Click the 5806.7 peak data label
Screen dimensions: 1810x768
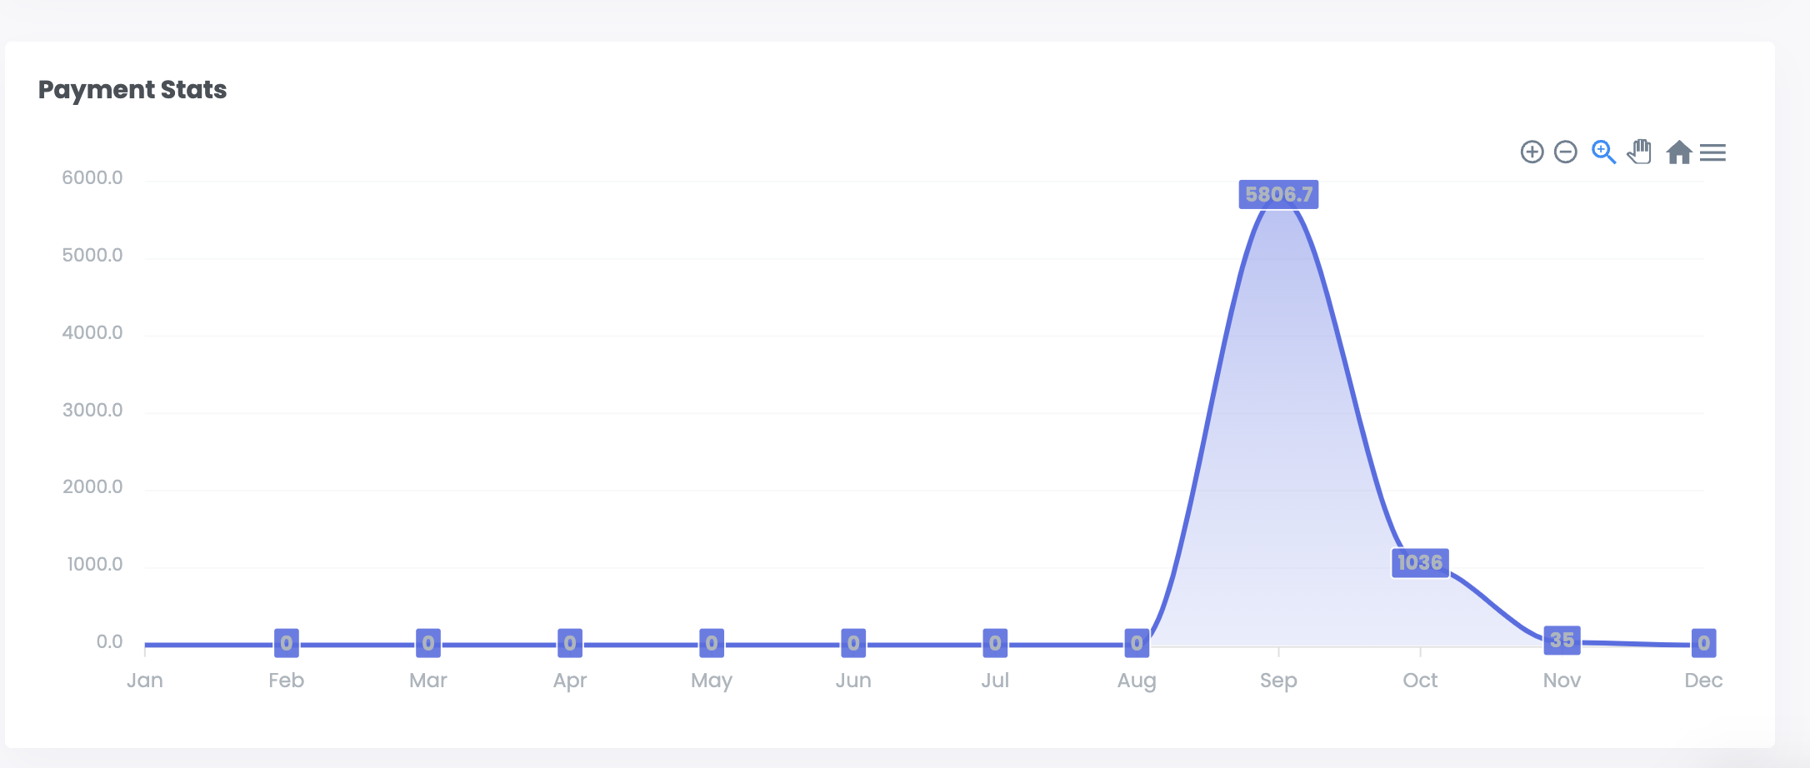click(x=1278, y=195)
